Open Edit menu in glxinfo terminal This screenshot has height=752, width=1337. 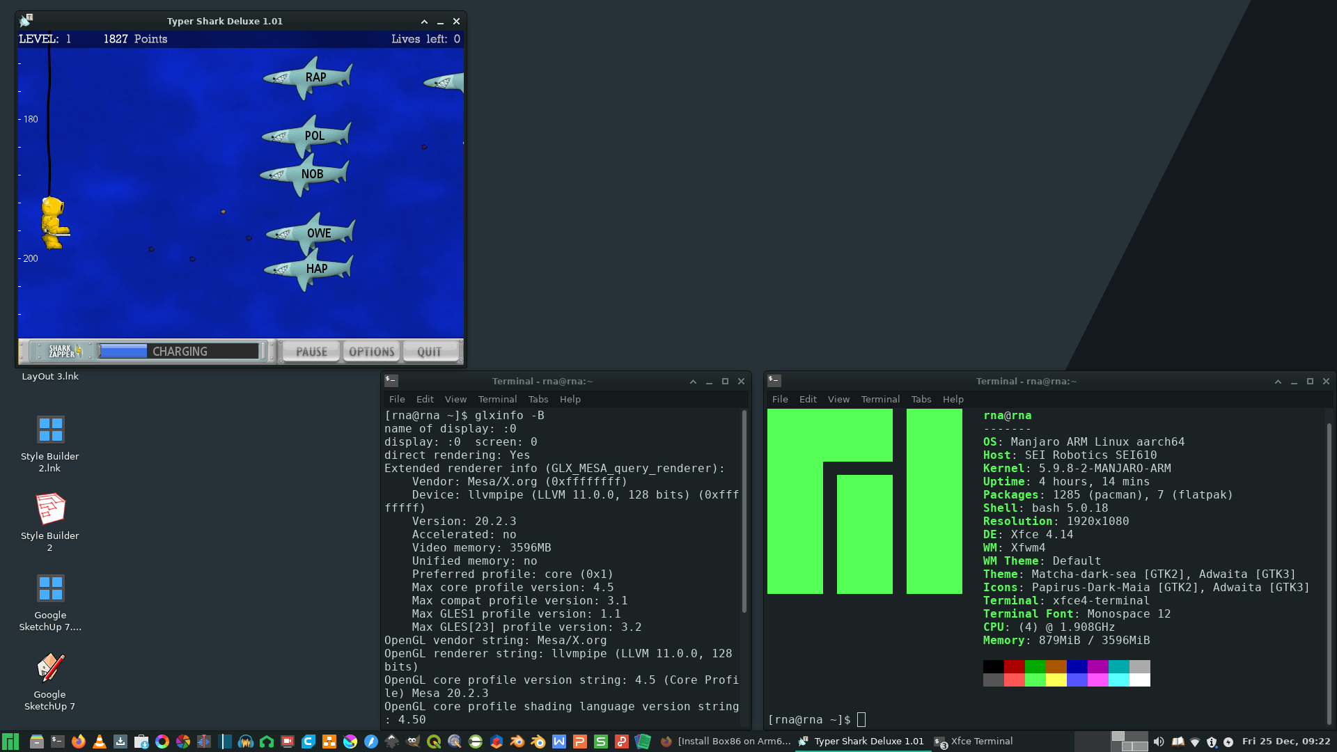[x=425, y=399]
